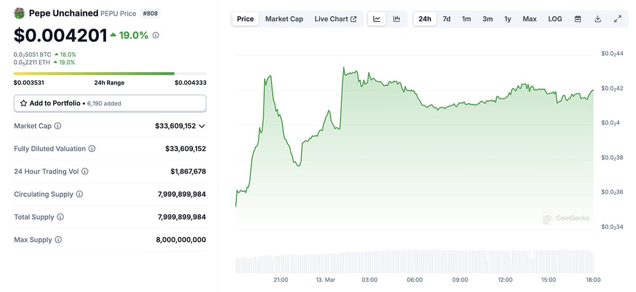Switch to line chart view
Image resolution: width=636 pixels, height=292 pixels.
click(x=377, y=19)
